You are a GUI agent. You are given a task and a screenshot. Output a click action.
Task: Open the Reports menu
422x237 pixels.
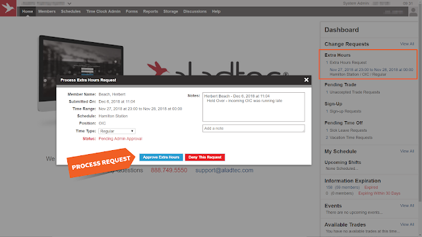pyautogui.click(x=150, y=12)
